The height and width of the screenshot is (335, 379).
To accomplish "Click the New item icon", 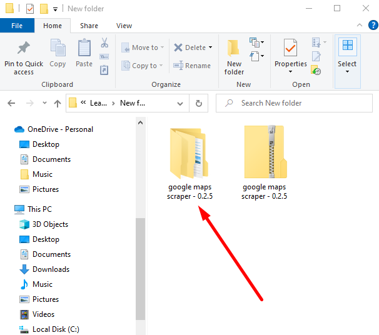I will point(255,42).
